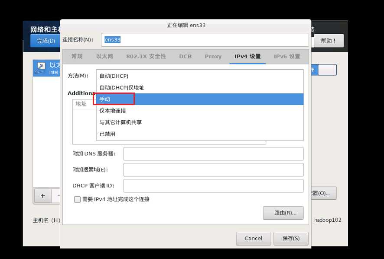This screenshot has height=259, width=384.
Task: Click the ethernet cable icon in device list
Action: click(x=40, y=68)
